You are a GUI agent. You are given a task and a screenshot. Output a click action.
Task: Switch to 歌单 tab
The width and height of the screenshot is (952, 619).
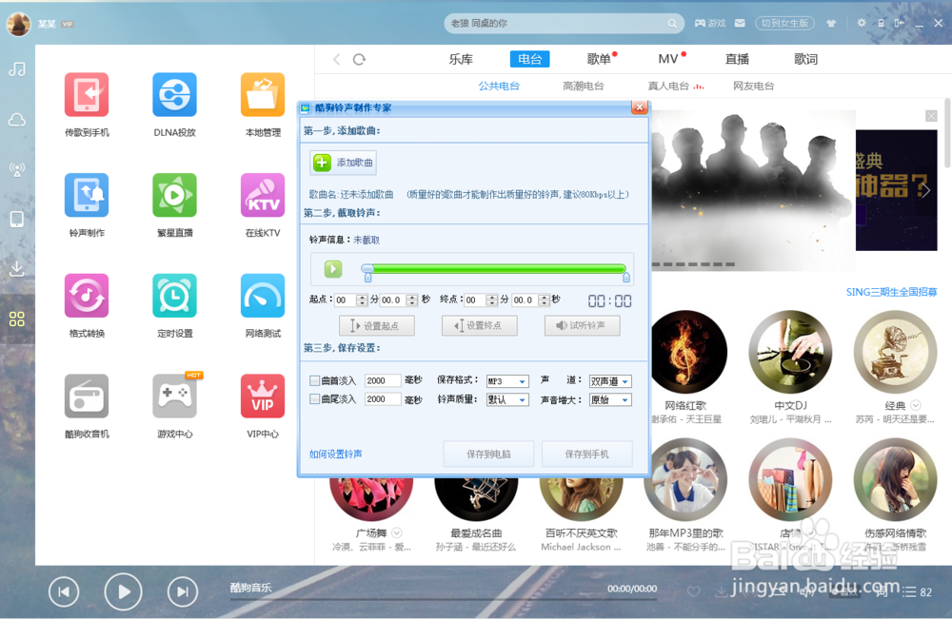coord(599,59)
